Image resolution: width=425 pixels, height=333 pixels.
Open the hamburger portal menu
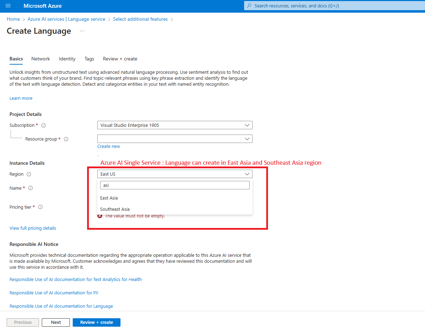click(x=8, y=6)
